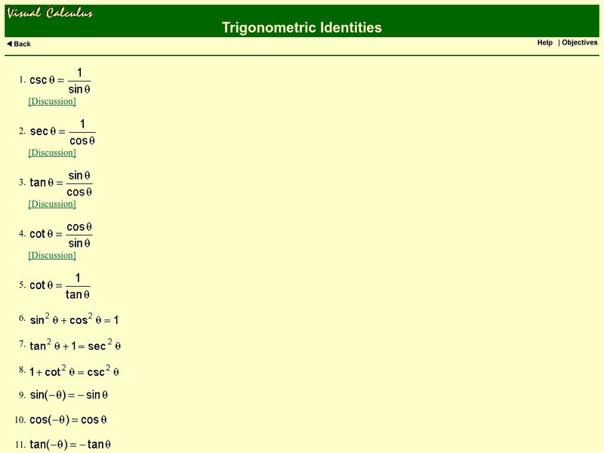Open the Objectives link

[579, 43]
